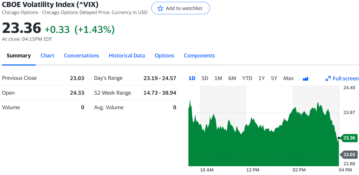Screen dimensions: 359x175
Task: Click the Add to watchlist label
Action: coord(184,8)
